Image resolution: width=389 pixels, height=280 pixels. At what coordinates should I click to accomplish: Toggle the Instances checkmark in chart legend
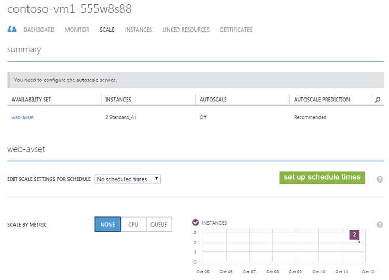point(196,222)
